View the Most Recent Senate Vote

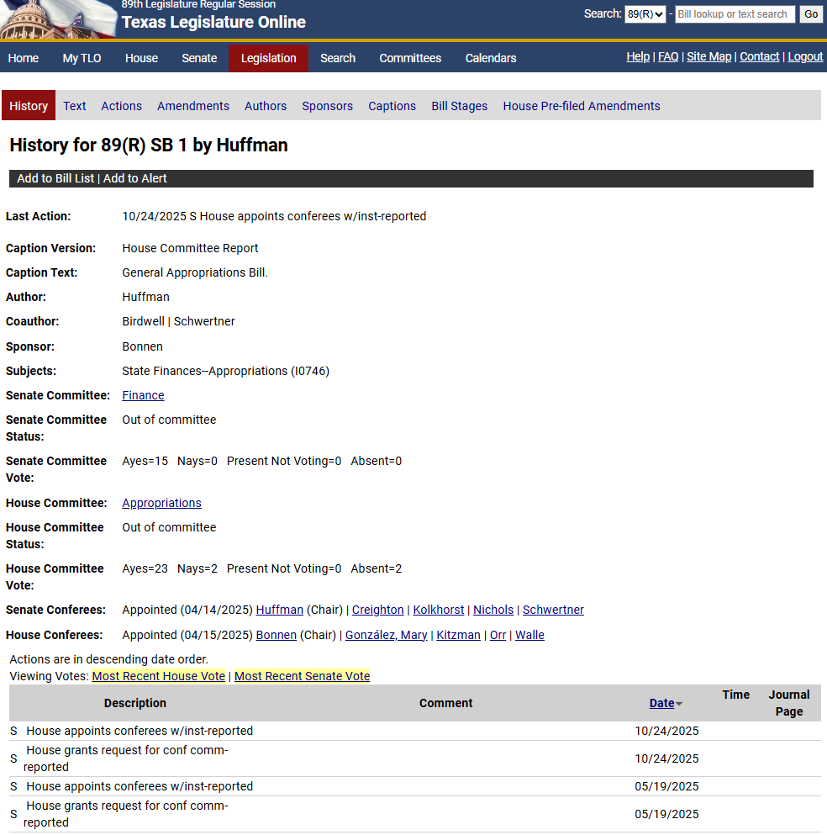(x=302, y=675)
